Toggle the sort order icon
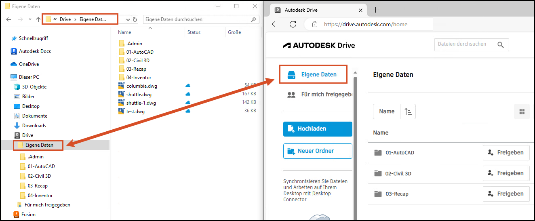The image size is (535, 221). pos(408,112)
